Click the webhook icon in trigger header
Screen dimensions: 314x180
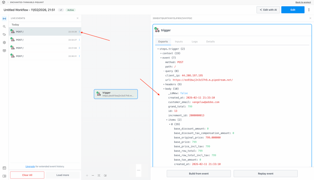[x=157, y=30]
